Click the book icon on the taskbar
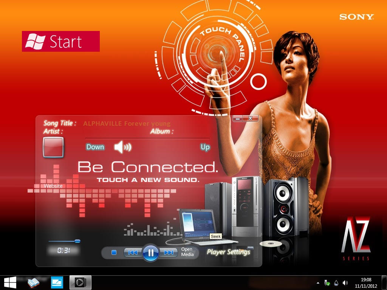This screenshot has height=290, width=387. click(33, 282)
